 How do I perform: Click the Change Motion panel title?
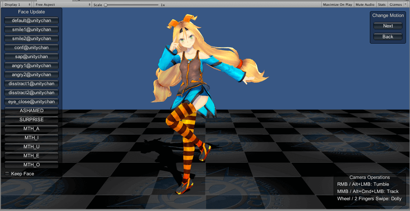click(388, 16)
